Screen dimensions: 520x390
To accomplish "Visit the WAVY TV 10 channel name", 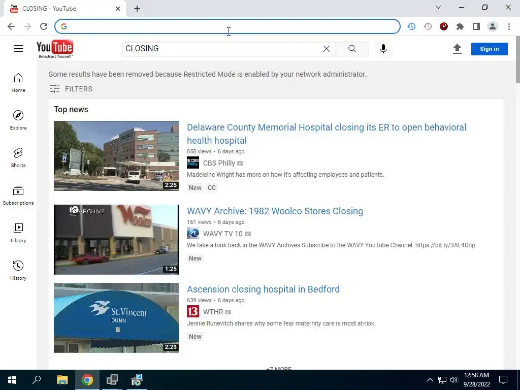I will click(x=223, y=234).
